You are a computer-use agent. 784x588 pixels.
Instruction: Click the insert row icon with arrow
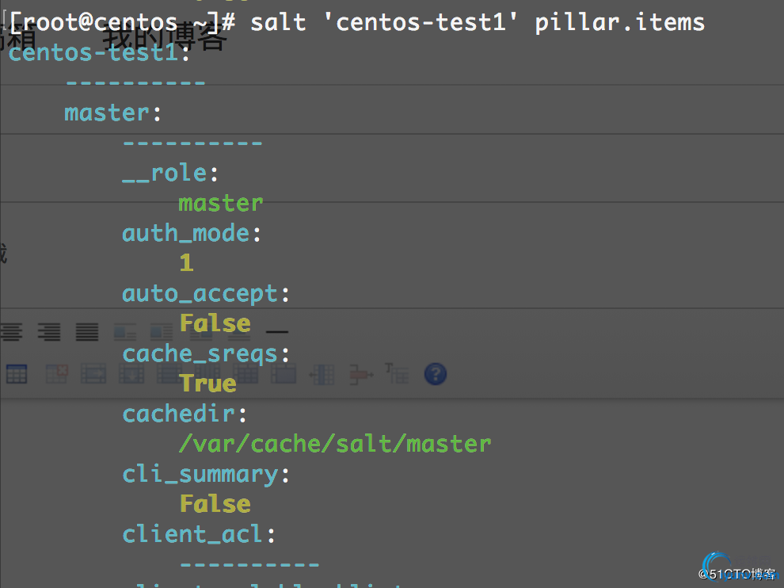93,374
